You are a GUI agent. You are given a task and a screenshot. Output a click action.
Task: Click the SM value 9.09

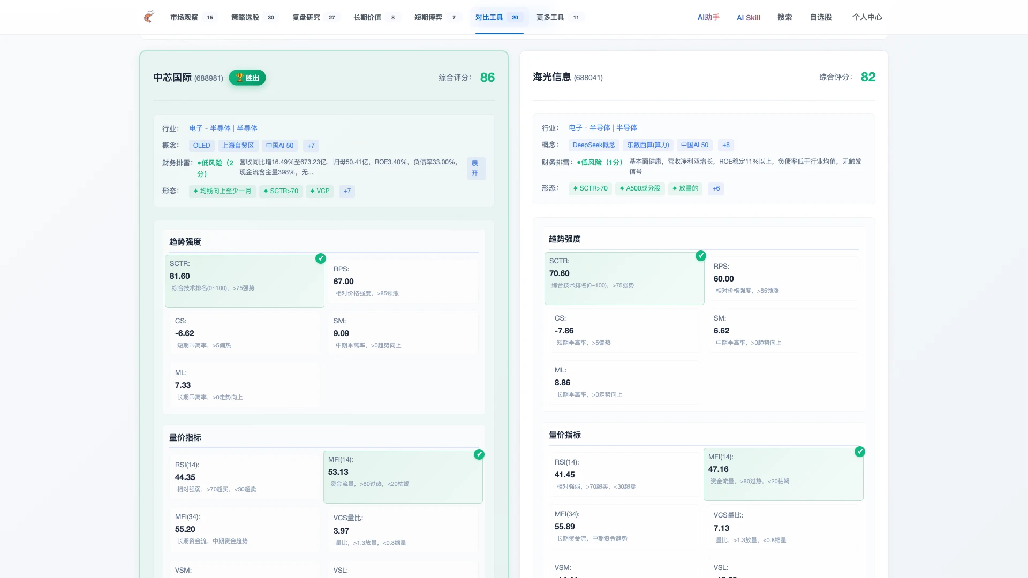pos(342,333)
